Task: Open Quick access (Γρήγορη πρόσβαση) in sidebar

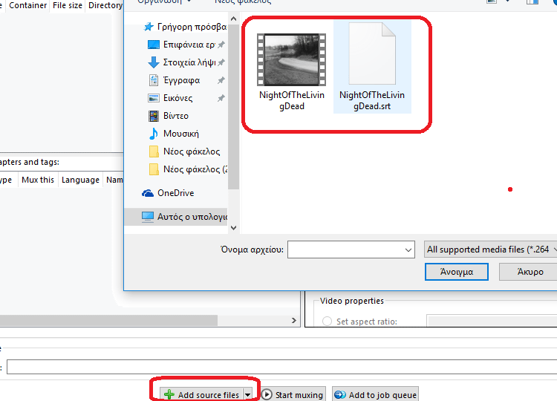Action: (x=184, y=27)
